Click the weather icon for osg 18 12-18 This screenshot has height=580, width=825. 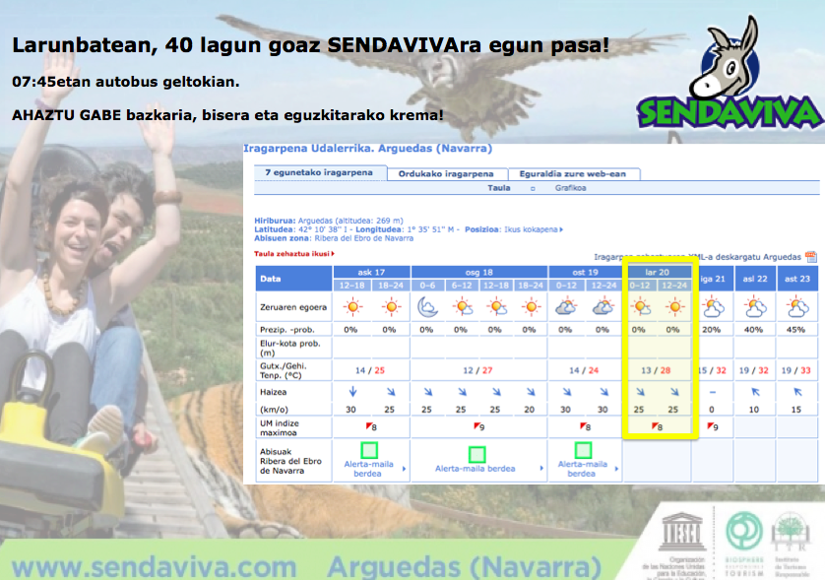(x=496, y=307)
